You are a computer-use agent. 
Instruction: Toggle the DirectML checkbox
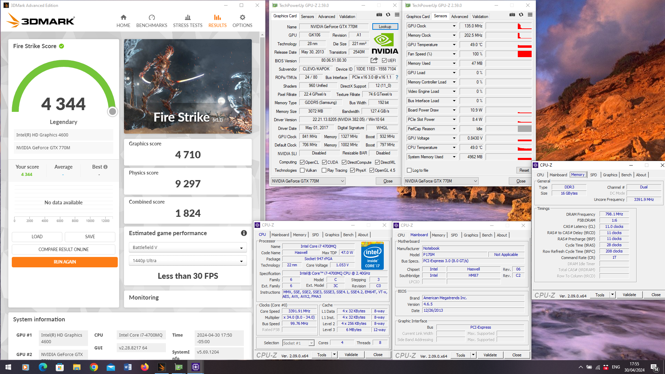pos(377,162)
